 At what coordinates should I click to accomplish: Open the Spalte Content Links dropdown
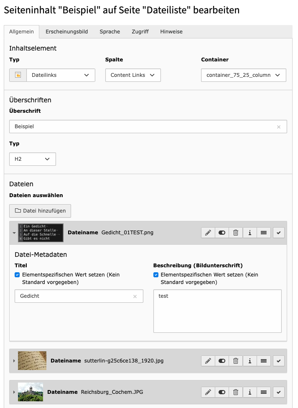(x=133, y=75)
